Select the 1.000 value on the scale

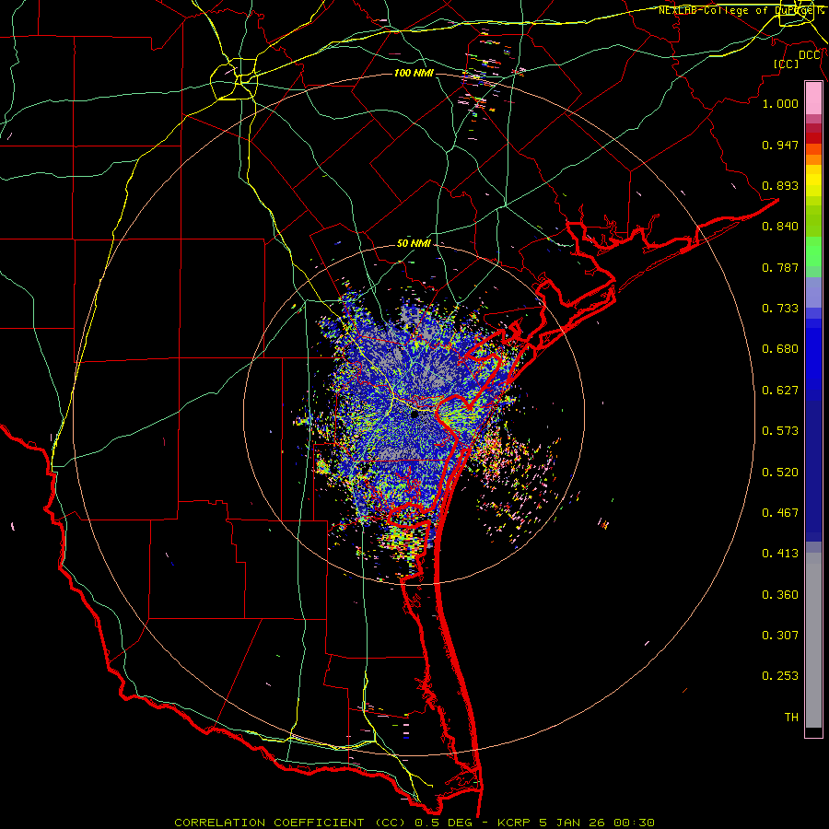click(780, 103)
